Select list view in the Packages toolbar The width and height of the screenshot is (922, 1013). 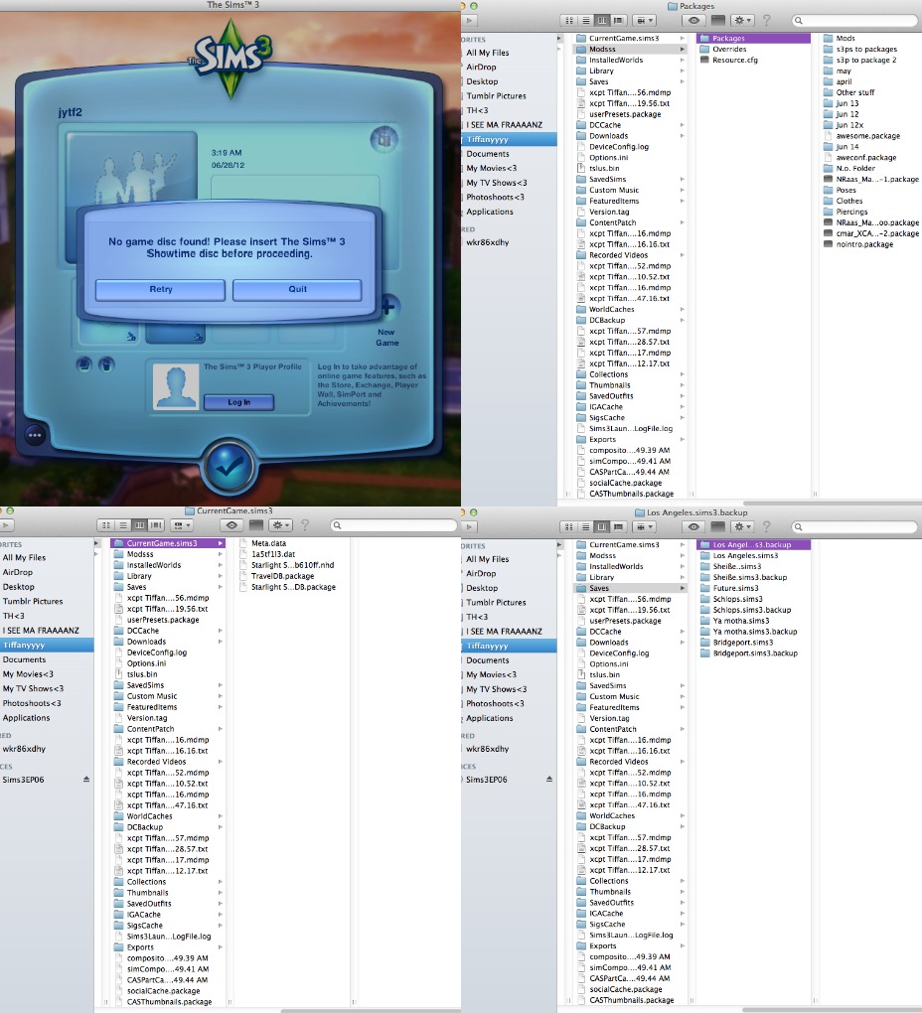point(586,20)
